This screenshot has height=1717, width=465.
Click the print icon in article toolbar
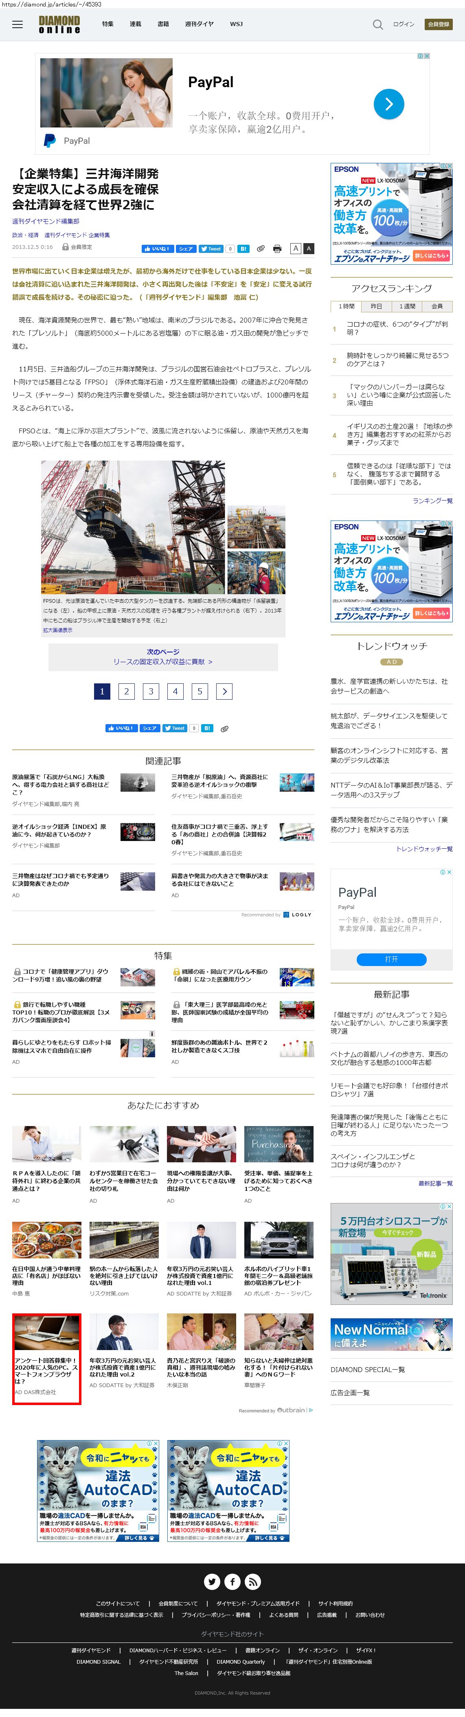[x=277, y=248]
